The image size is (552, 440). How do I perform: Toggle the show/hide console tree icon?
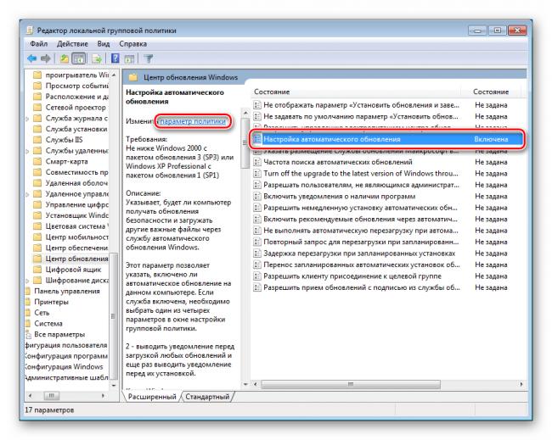click(x=78, y=58)
